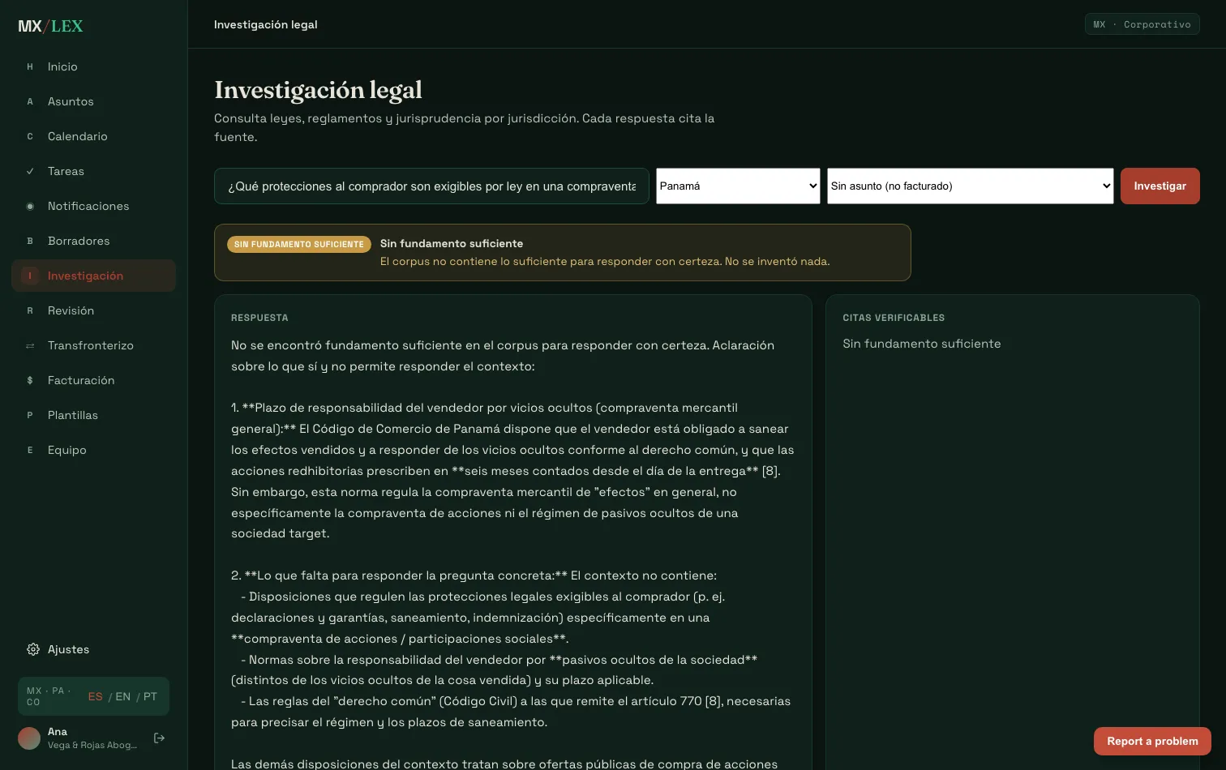Click Ana's profile avatar
This screenshot has width=1226, height=770.
29,738
